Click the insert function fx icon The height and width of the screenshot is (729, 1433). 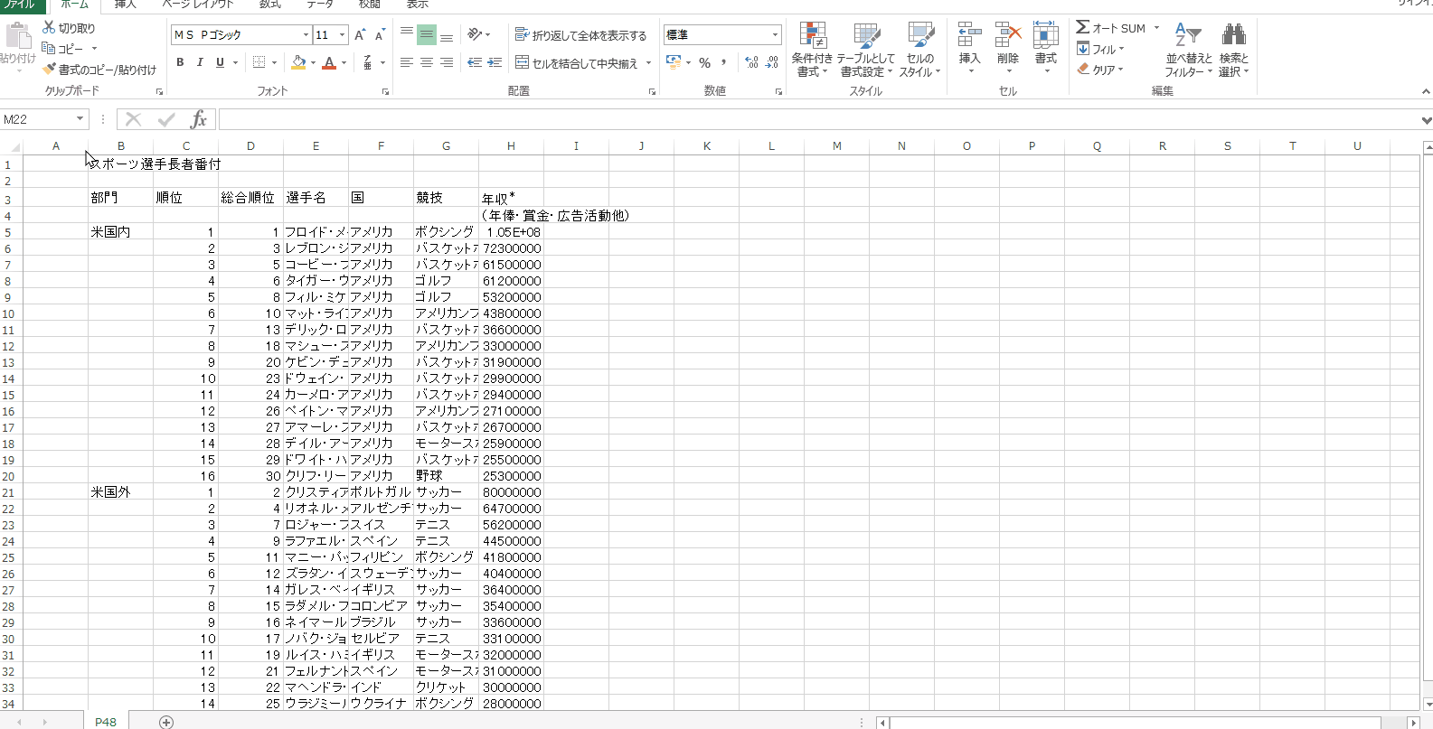click(199, 119)
